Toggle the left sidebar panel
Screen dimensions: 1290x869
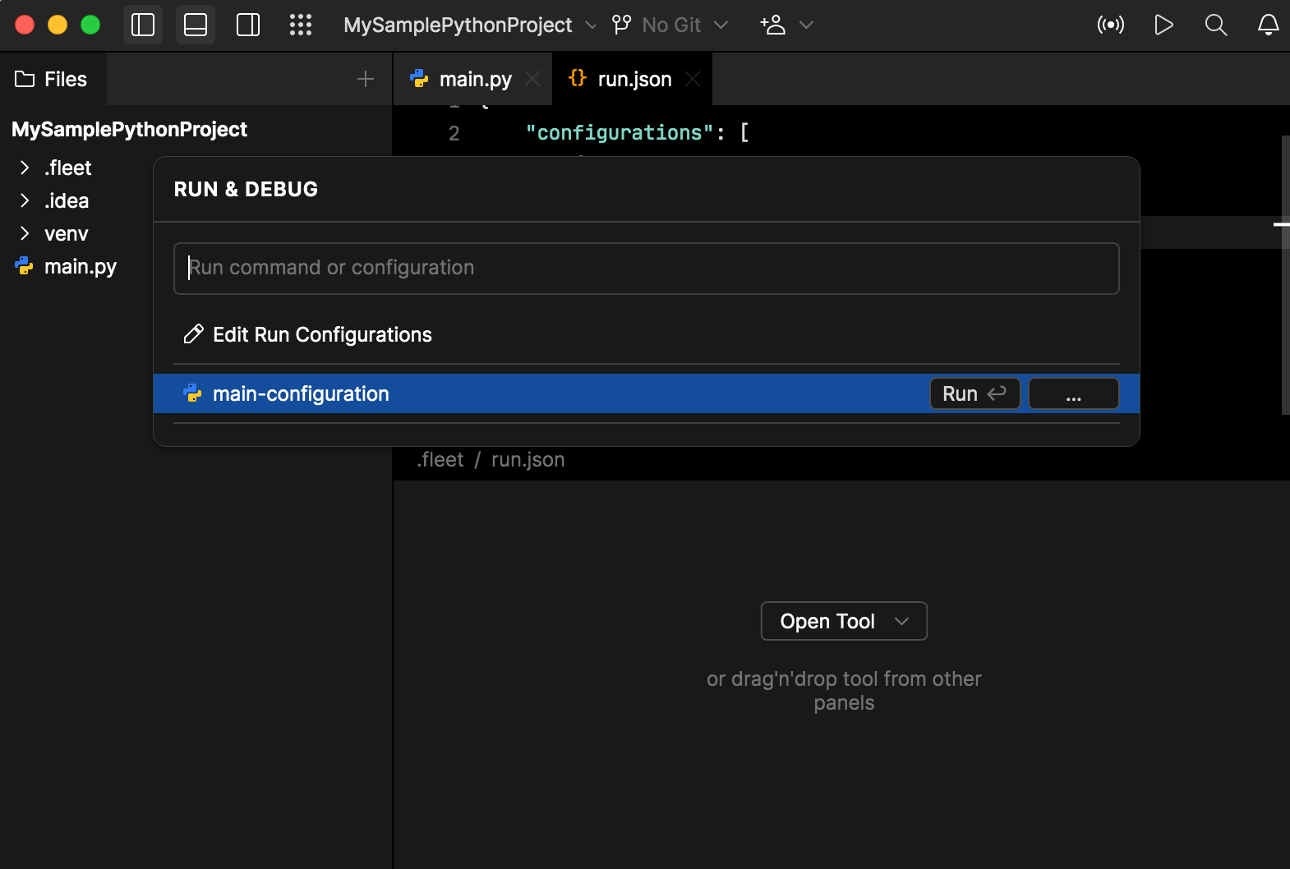click(x=143, y=25)
